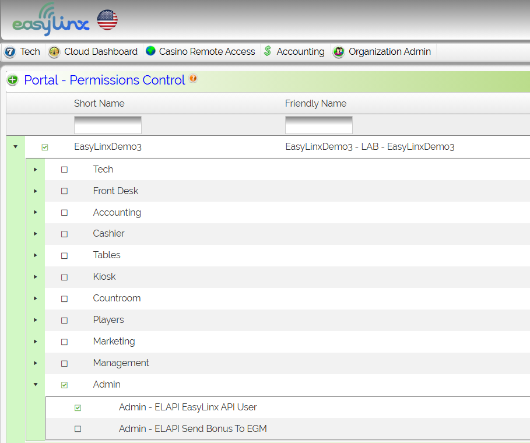
Task: Check the Front Desk checkbox
Action: click(64, 191)
